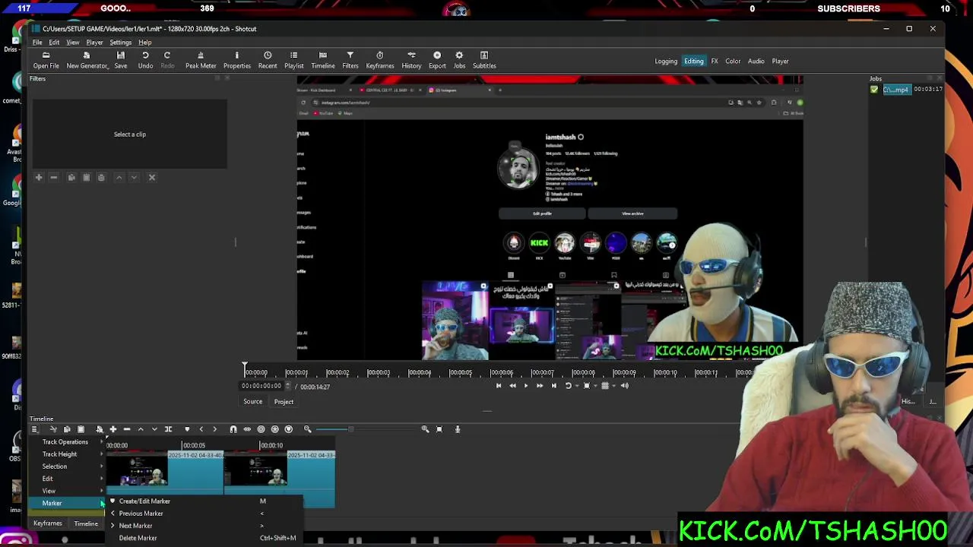Toggle player loop button
Screen dimensions: 973x547
point(568,386)
